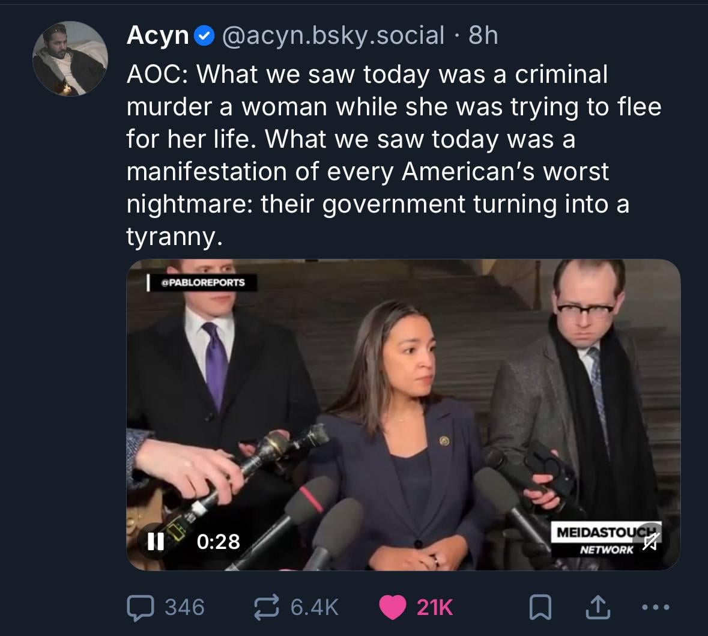This screenshot has width=708, height=636.
Task: Click the 346 replies count
Action: coord(184,607)
